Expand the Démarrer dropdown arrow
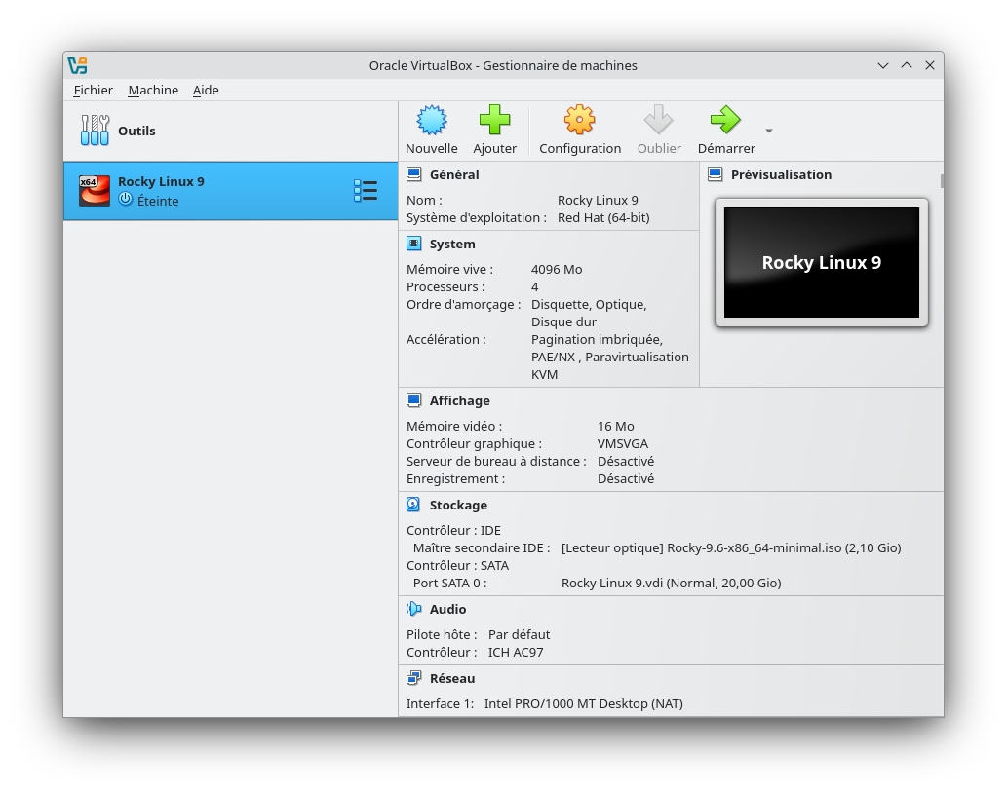 pyautogui.click(x=768, y=130)
